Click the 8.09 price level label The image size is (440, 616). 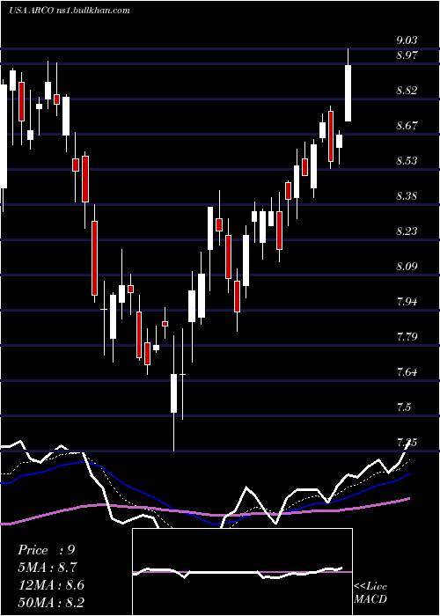pos(407,267)
